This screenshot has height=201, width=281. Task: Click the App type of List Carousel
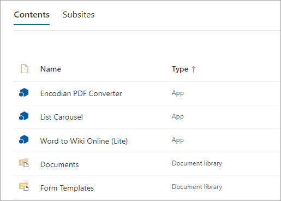point(178,116)
